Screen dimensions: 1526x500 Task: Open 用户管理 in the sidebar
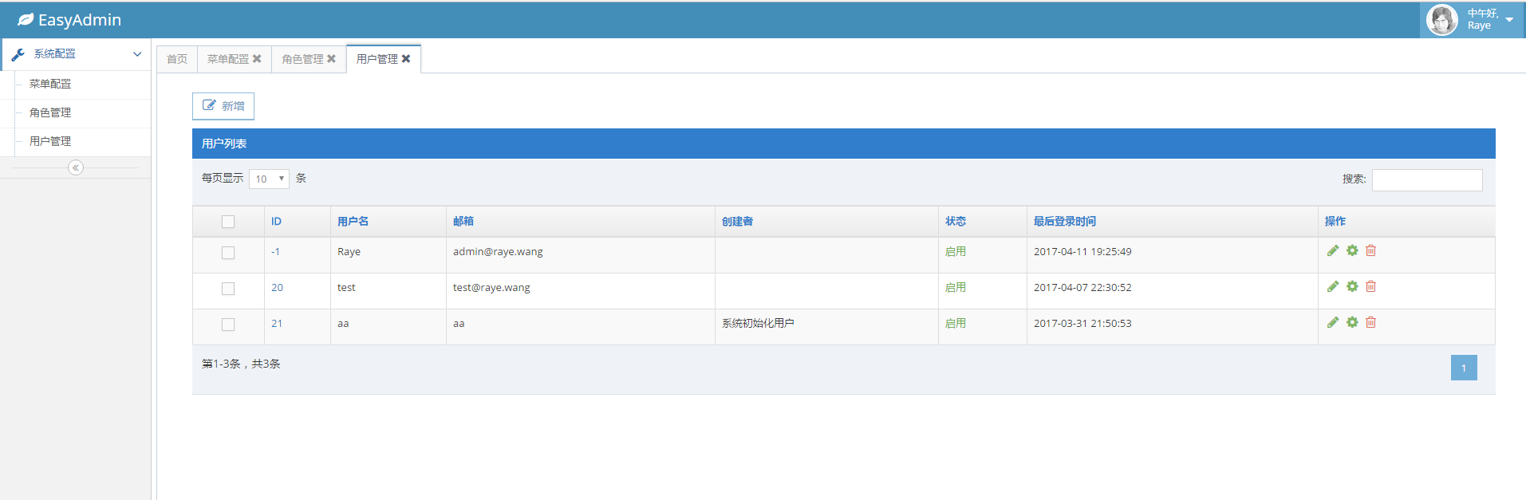50,141
